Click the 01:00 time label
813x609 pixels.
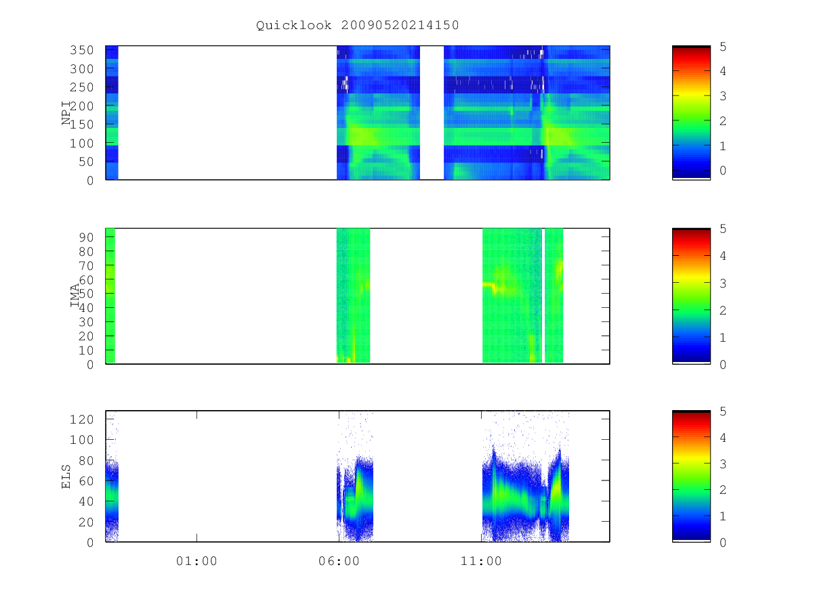pyautogui.click(x=196, y=561)
